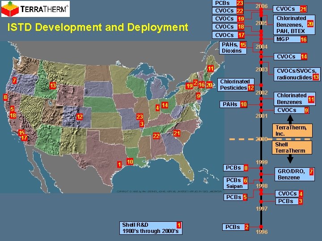Screen dimensions: 322x241
Task: Click map marker 17 in southern California
Action: [24, 137]
